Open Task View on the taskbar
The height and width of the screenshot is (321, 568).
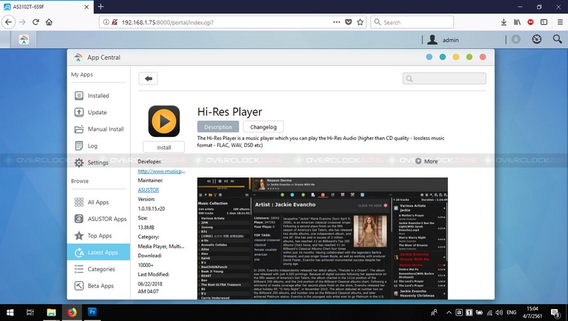tap(30, 312)
